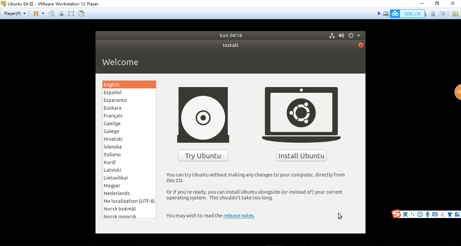Click the USB device icon
This screenshot has width=461, height=246.
coord(433,13)
